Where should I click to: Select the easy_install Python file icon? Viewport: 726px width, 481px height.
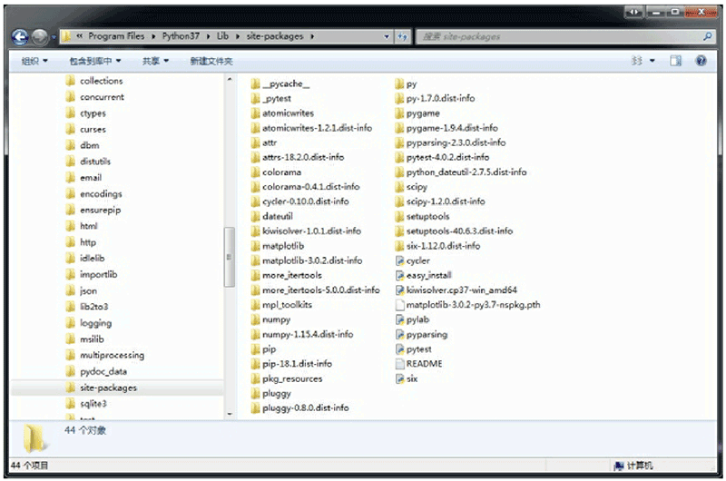pos(399,276)
